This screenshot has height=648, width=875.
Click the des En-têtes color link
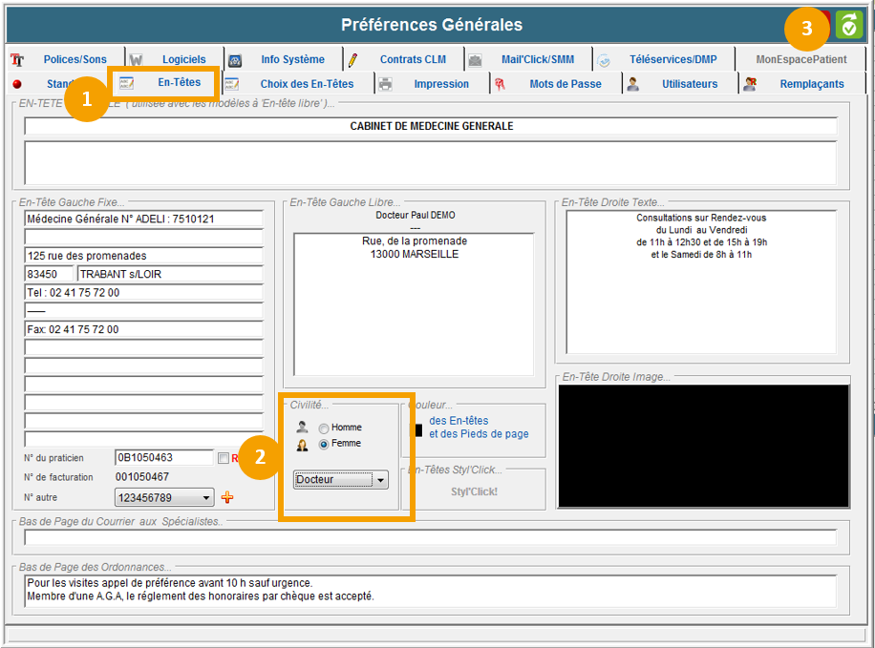pos(458,421)
